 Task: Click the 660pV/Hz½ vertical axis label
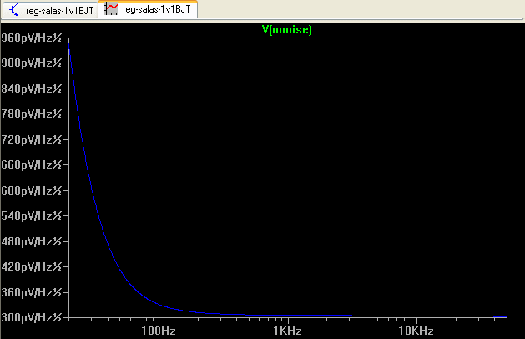pyautogui.click(x=32, y=164)
